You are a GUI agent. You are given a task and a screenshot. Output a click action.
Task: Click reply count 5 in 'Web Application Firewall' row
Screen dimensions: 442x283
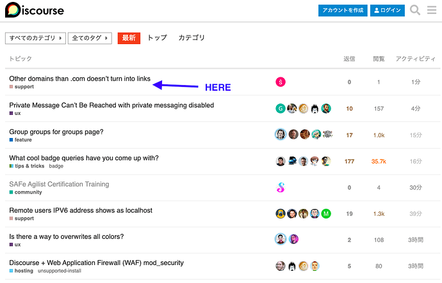click(x=349, y=266)
